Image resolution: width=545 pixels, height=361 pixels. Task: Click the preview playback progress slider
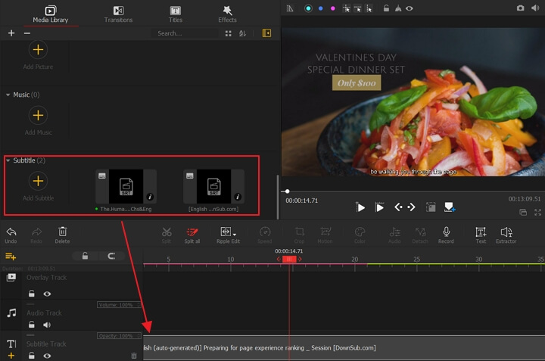[409, 191]
